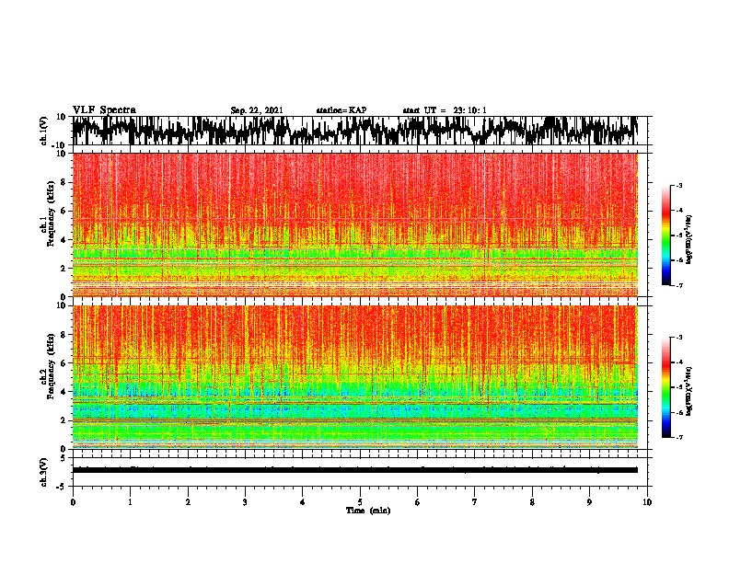729x563 pixels.
Task: Click the ch.2 color scale bar
Action: [x=665, y=387]
